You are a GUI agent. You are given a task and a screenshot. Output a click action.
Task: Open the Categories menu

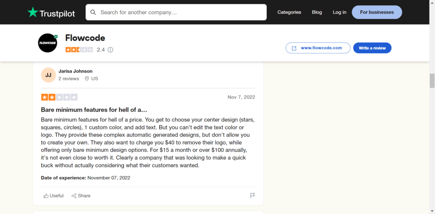(289, 12)
